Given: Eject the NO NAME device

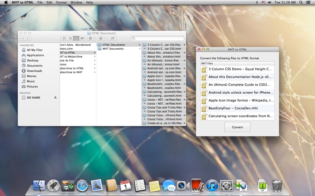Looking at the screenshot, I should click(55, 98).
